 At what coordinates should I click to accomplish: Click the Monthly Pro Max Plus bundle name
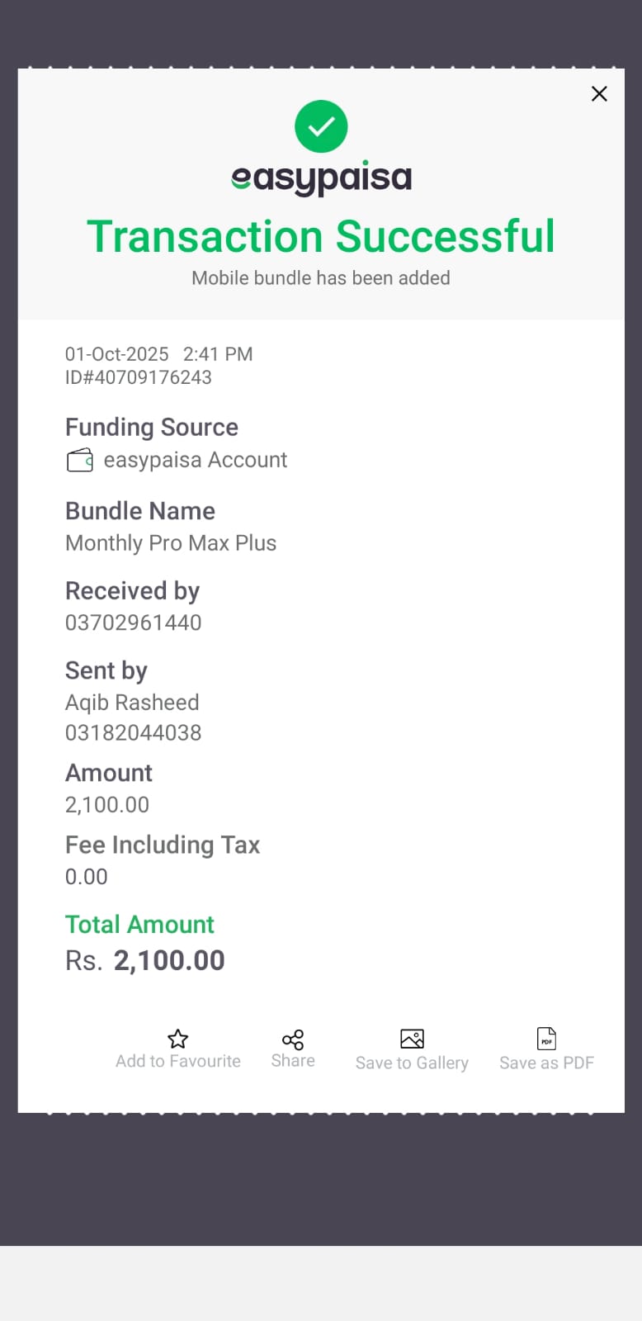pyautogui.click(x=171, y=543)
